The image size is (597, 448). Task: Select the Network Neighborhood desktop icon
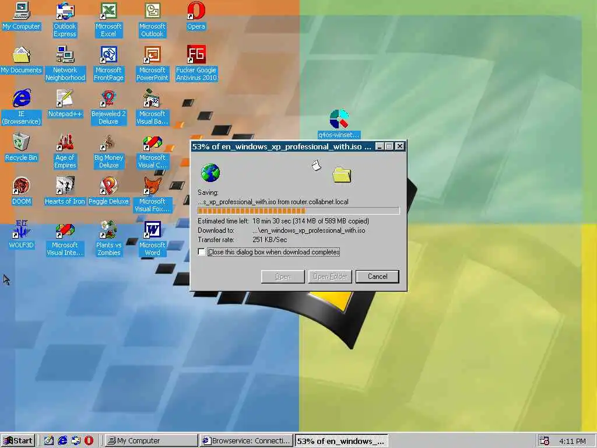point(65,64)
